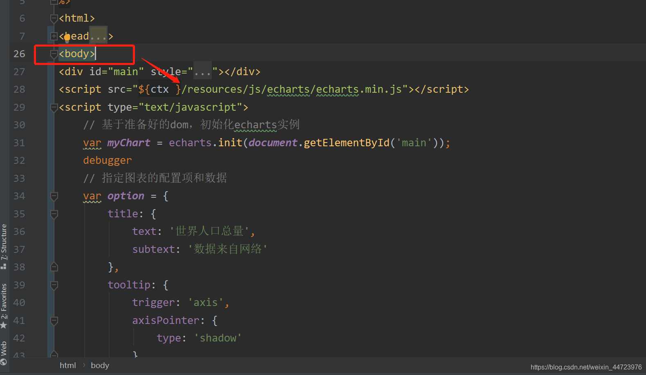Open the Structure tool window
The image size is (646, 375).
4,246
